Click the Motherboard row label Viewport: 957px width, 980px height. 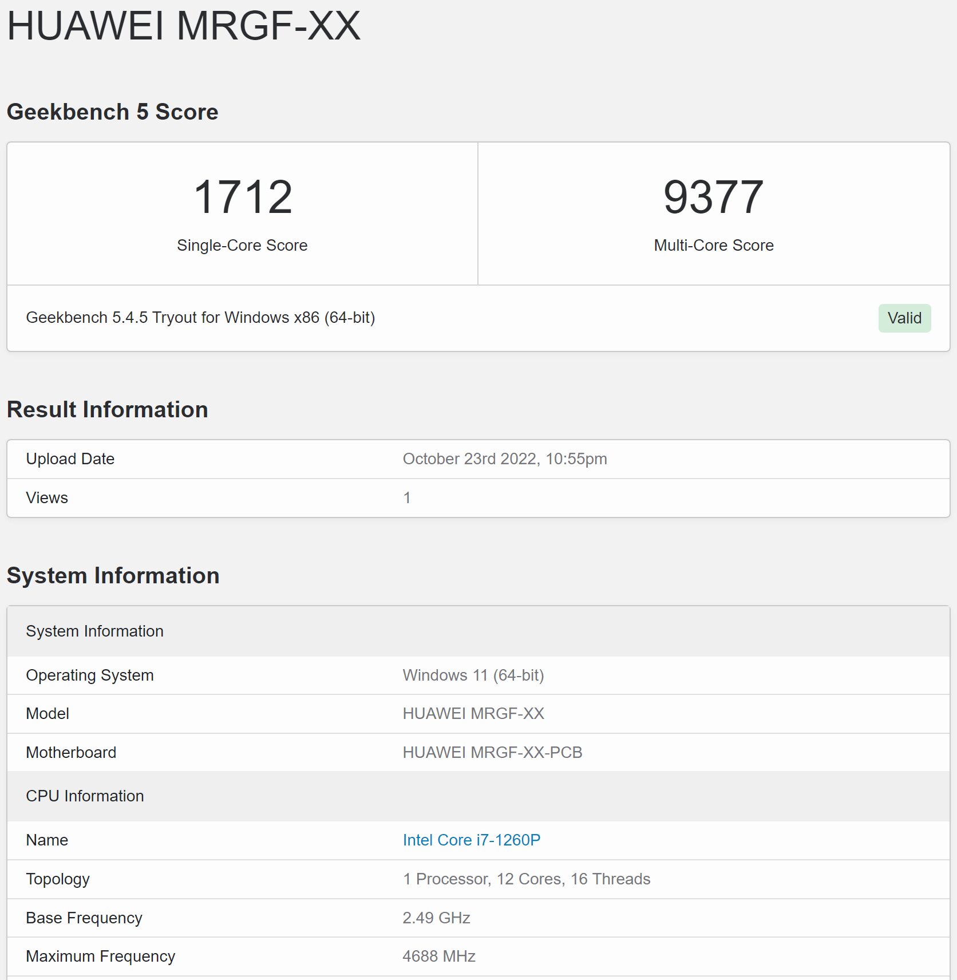[71, 753]
